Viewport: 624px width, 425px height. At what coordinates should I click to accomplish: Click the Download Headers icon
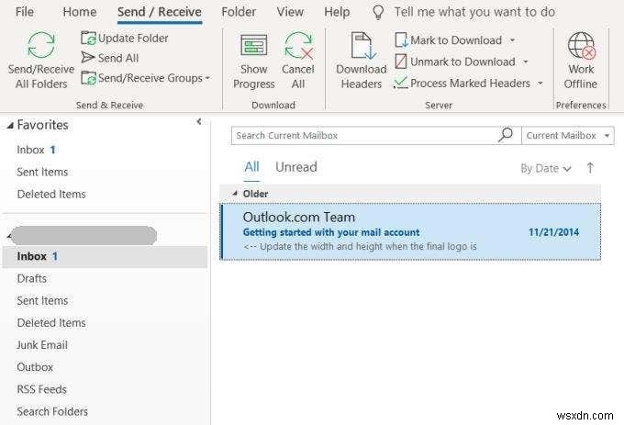[x=362, y=46]
